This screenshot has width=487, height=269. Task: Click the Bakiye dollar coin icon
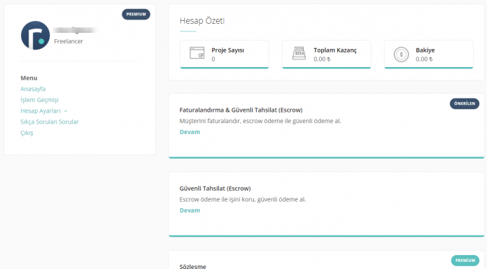click(x=401, y=54)
